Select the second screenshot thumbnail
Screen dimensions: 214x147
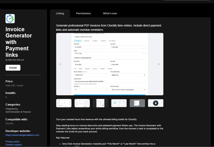[82, 103]
